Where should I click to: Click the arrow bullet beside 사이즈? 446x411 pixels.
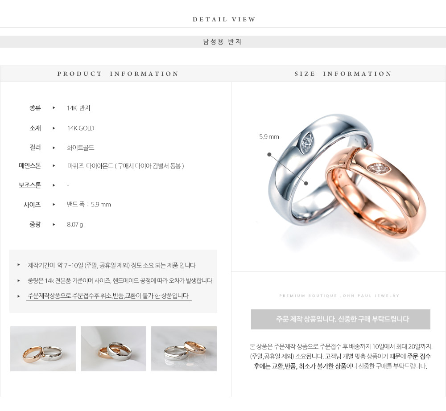tap(54, 204)
